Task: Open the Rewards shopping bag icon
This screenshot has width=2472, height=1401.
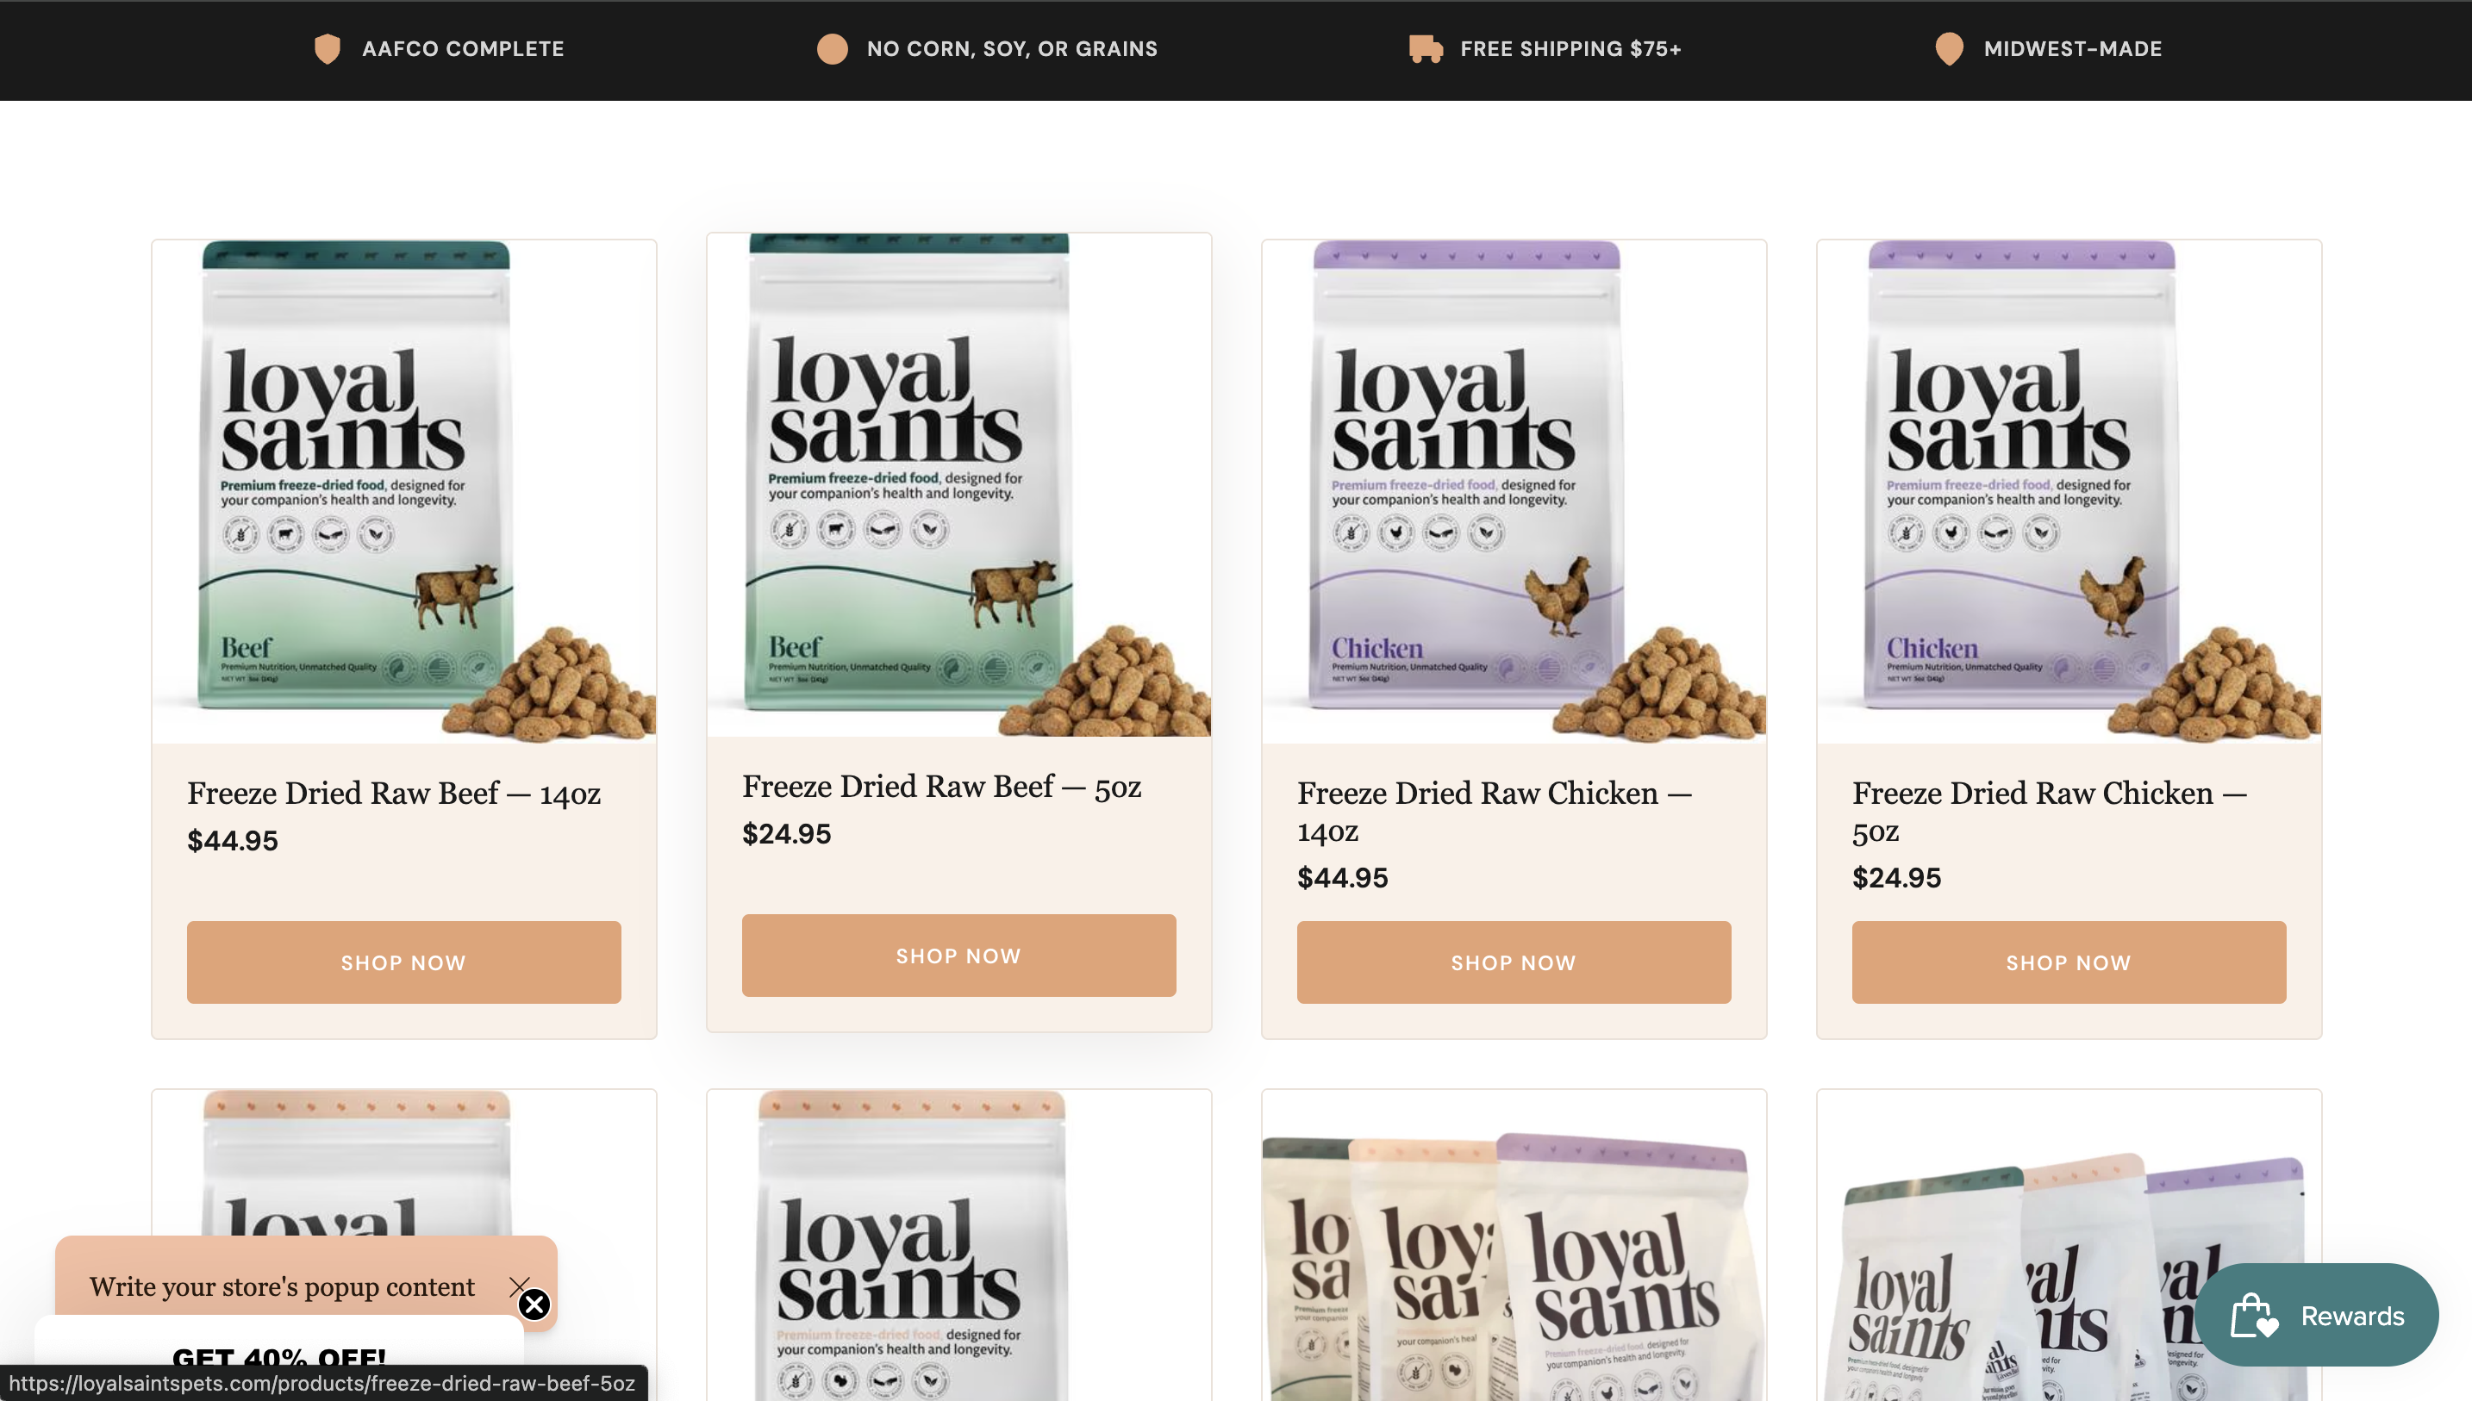Action: (2254, 1316)
